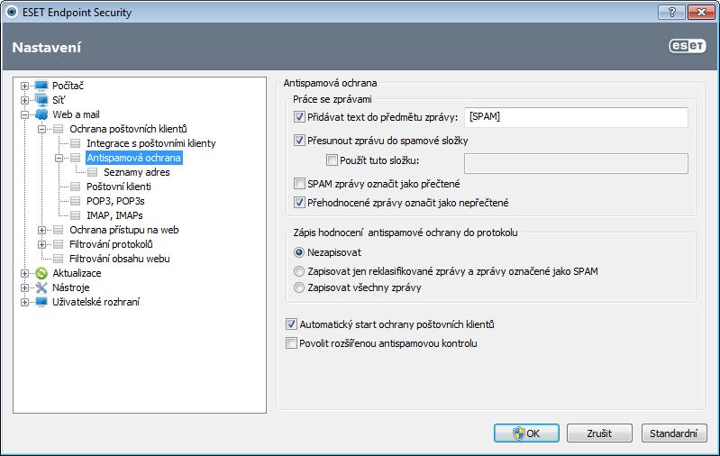Select the Síť tree label
This screenshot has height=456, width=720.
click(59, 100)
